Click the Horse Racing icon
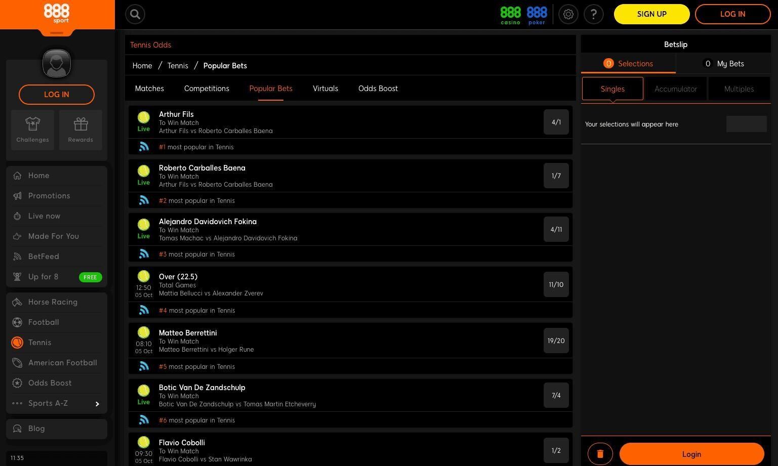This screenshot has width=778, height=466. coord(17,302)
